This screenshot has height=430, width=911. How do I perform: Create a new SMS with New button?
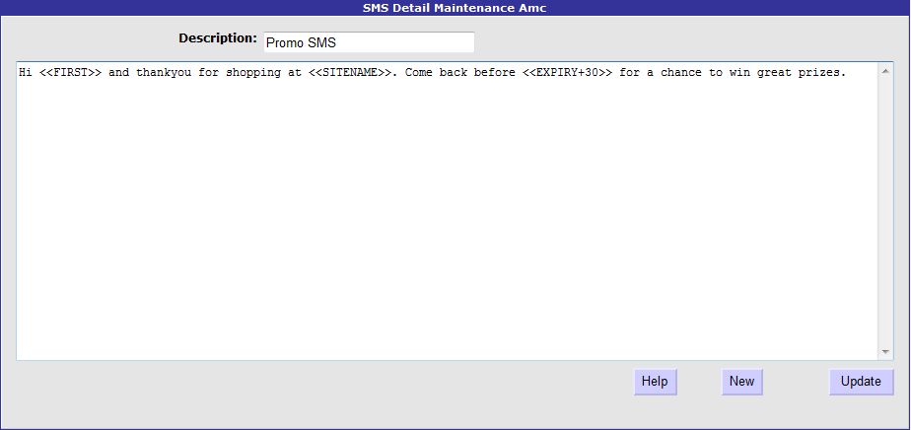742,382
